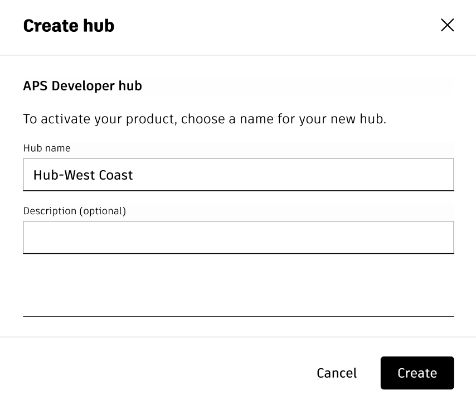Select the Hub name field label
This screenshot has width=476, height=405.
(x=47, y=148)
